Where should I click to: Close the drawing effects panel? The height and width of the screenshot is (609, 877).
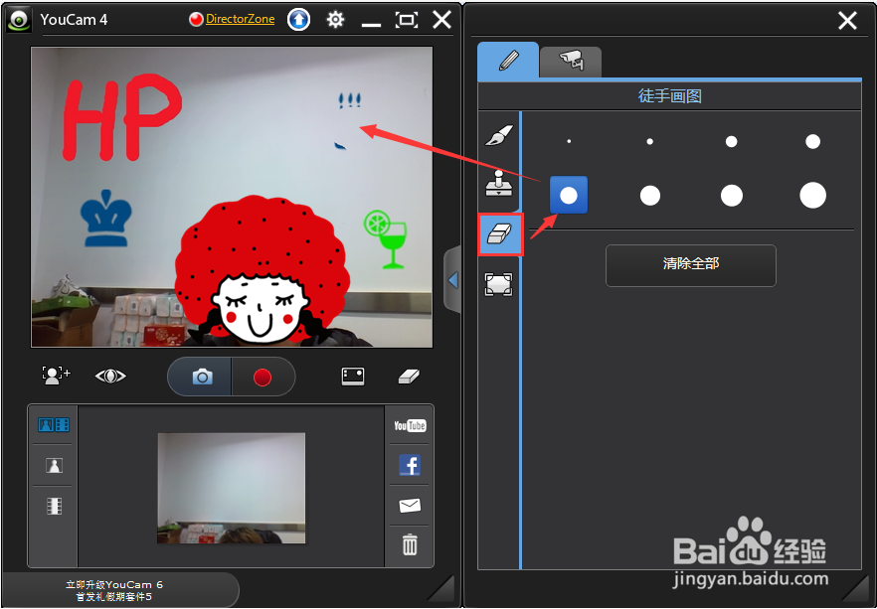pyautogui.click(x=847, y=21)
